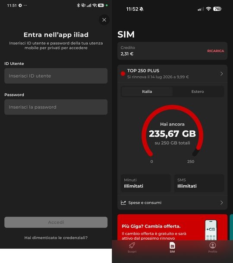
Task: Select the SIM card icon in bottom bar
Action: point(172,245)
